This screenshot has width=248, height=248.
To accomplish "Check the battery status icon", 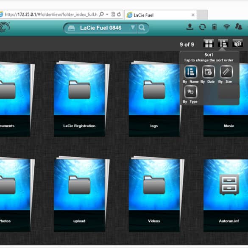I will [x=215, y=27].
